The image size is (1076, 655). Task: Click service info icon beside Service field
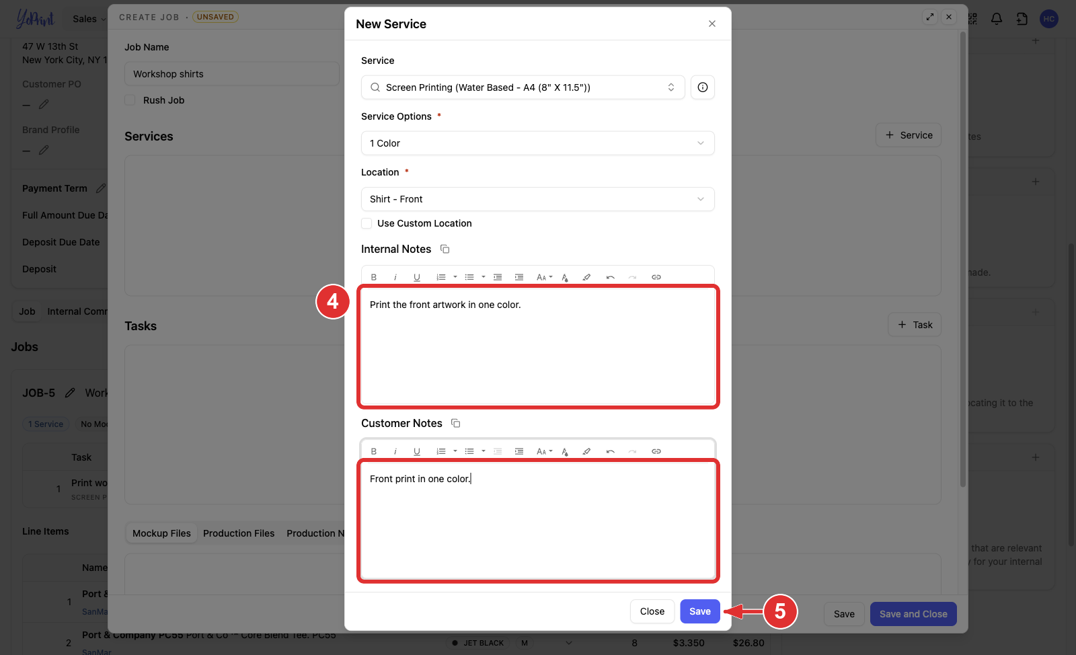click(x=702, y=87)
